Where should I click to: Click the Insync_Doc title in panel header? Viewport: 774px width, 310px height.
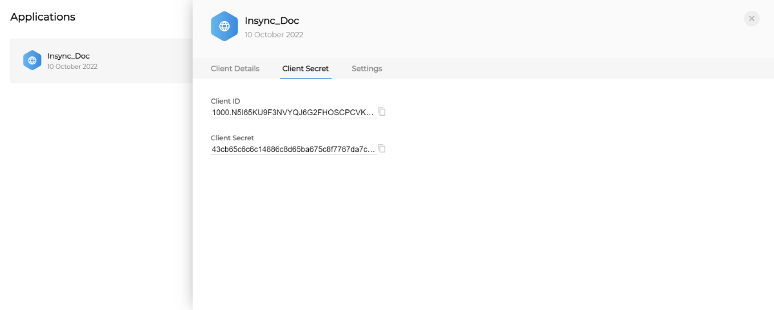[x=272, y=21]
